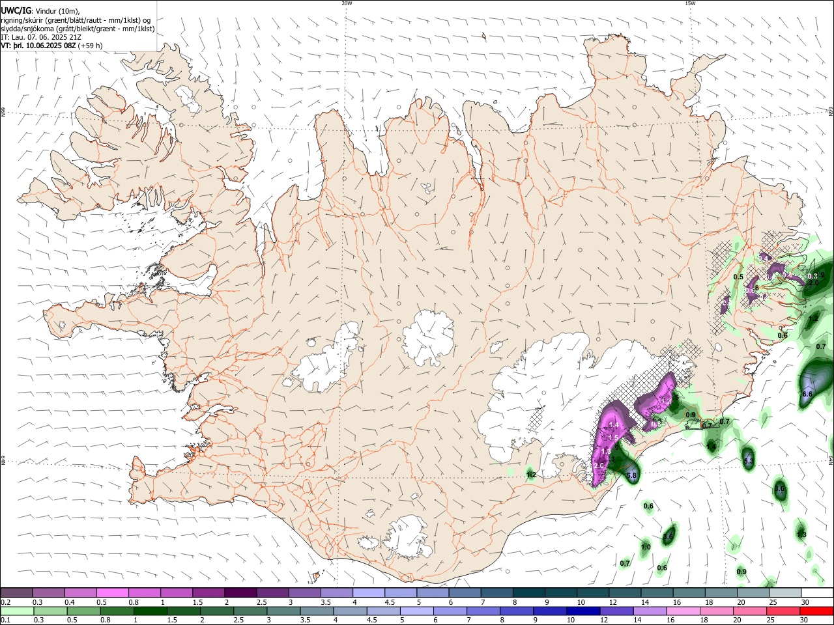Click the VT: þri. 10.06.2025 08Z valid time

pos(39,46)
